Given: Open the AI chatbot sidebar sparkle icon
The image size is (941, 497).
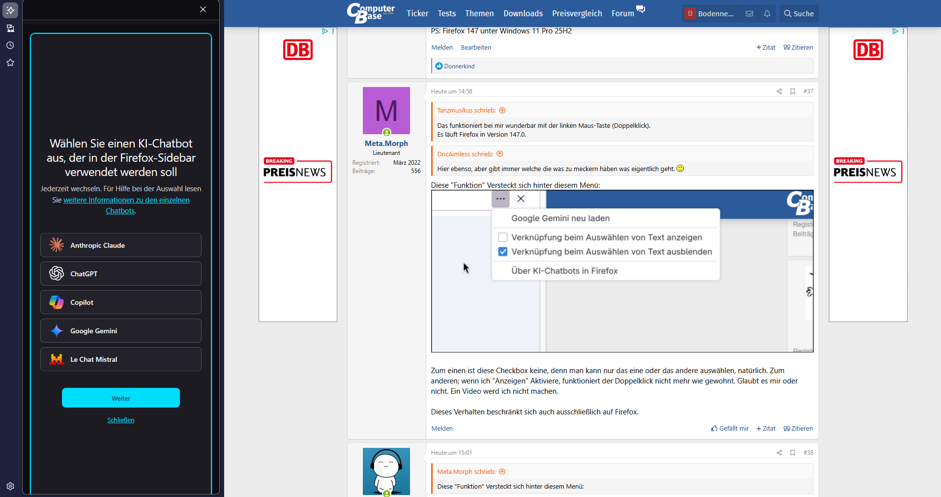Looking at the screenshot, I should click(10, 10).
